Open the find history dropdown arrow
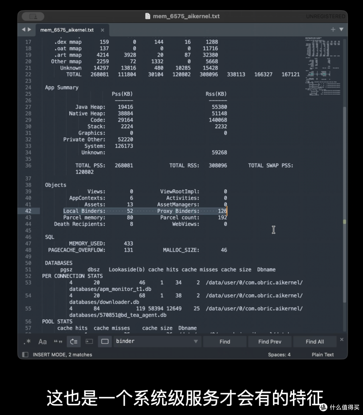This screenshot has height=415, width=363. pos(196,342)
